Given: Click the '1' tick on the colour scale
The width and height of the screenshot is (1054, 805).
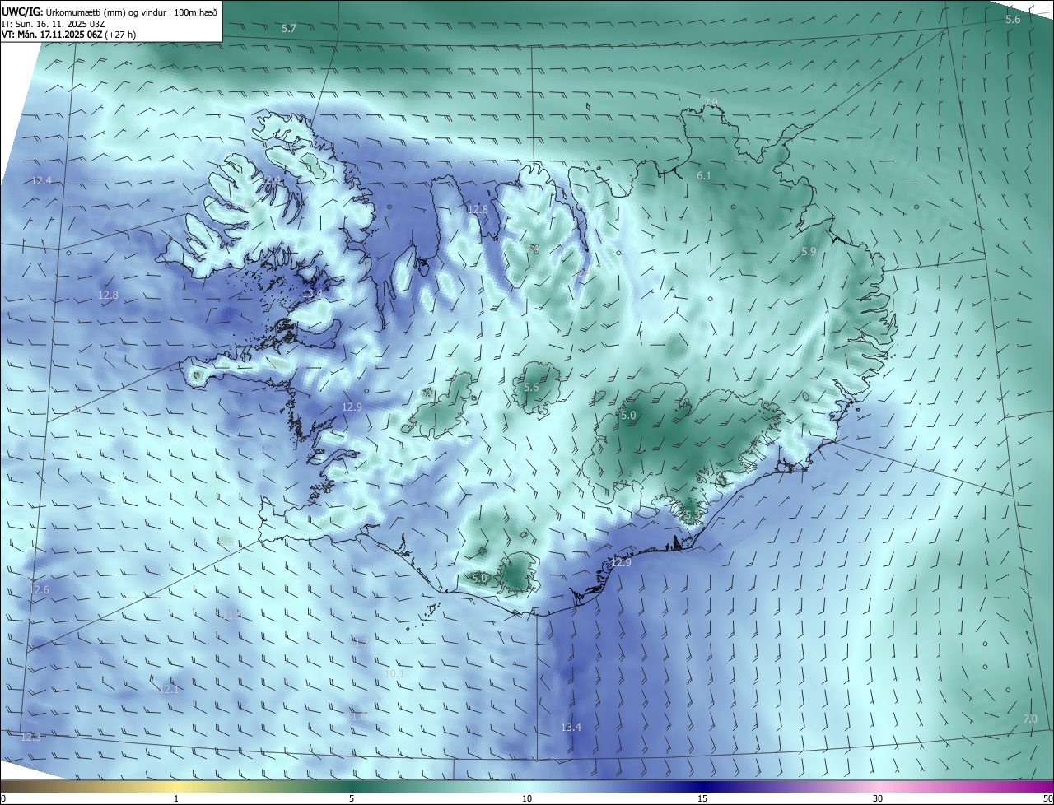Looking at the screenshot, I should click(x=176, y=799).
